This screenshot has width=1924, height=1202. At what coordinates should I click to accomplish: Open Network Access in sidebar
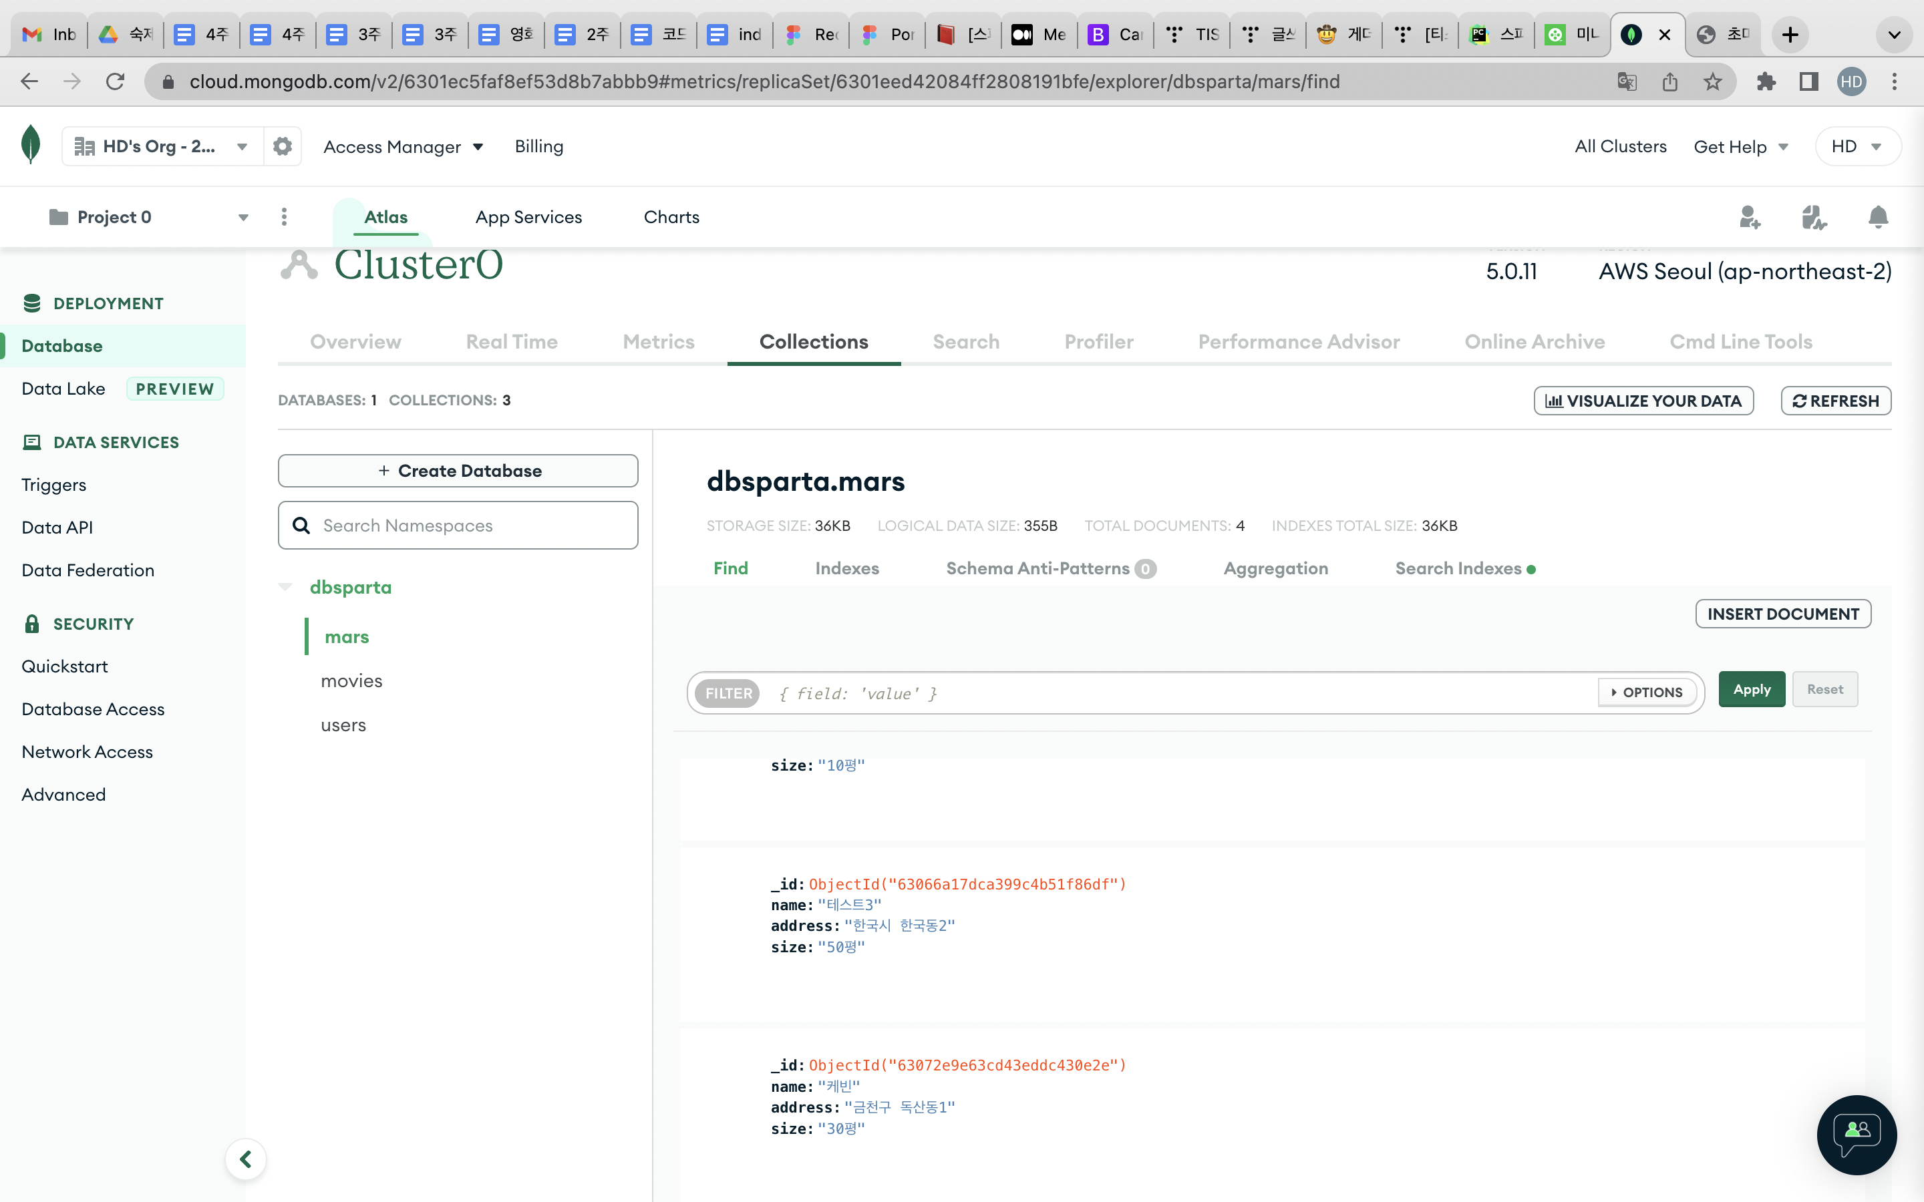(87, 752)
